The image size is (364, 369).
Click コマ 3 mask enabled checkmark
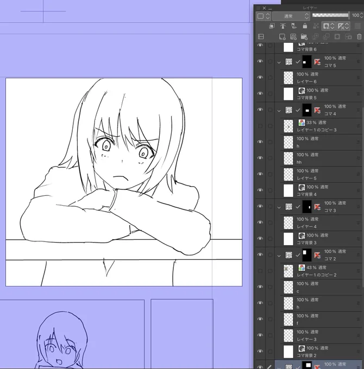[298, 207]
